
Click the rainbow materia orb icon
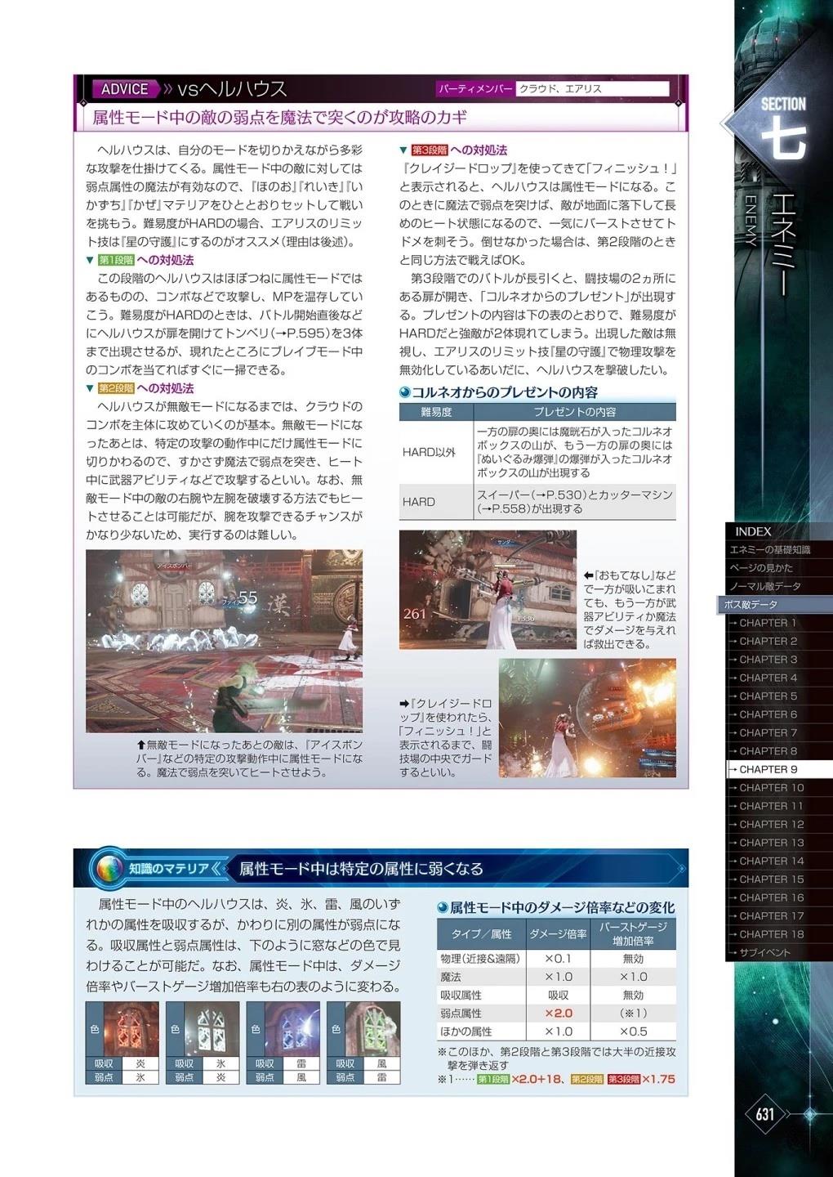point(106,868)
